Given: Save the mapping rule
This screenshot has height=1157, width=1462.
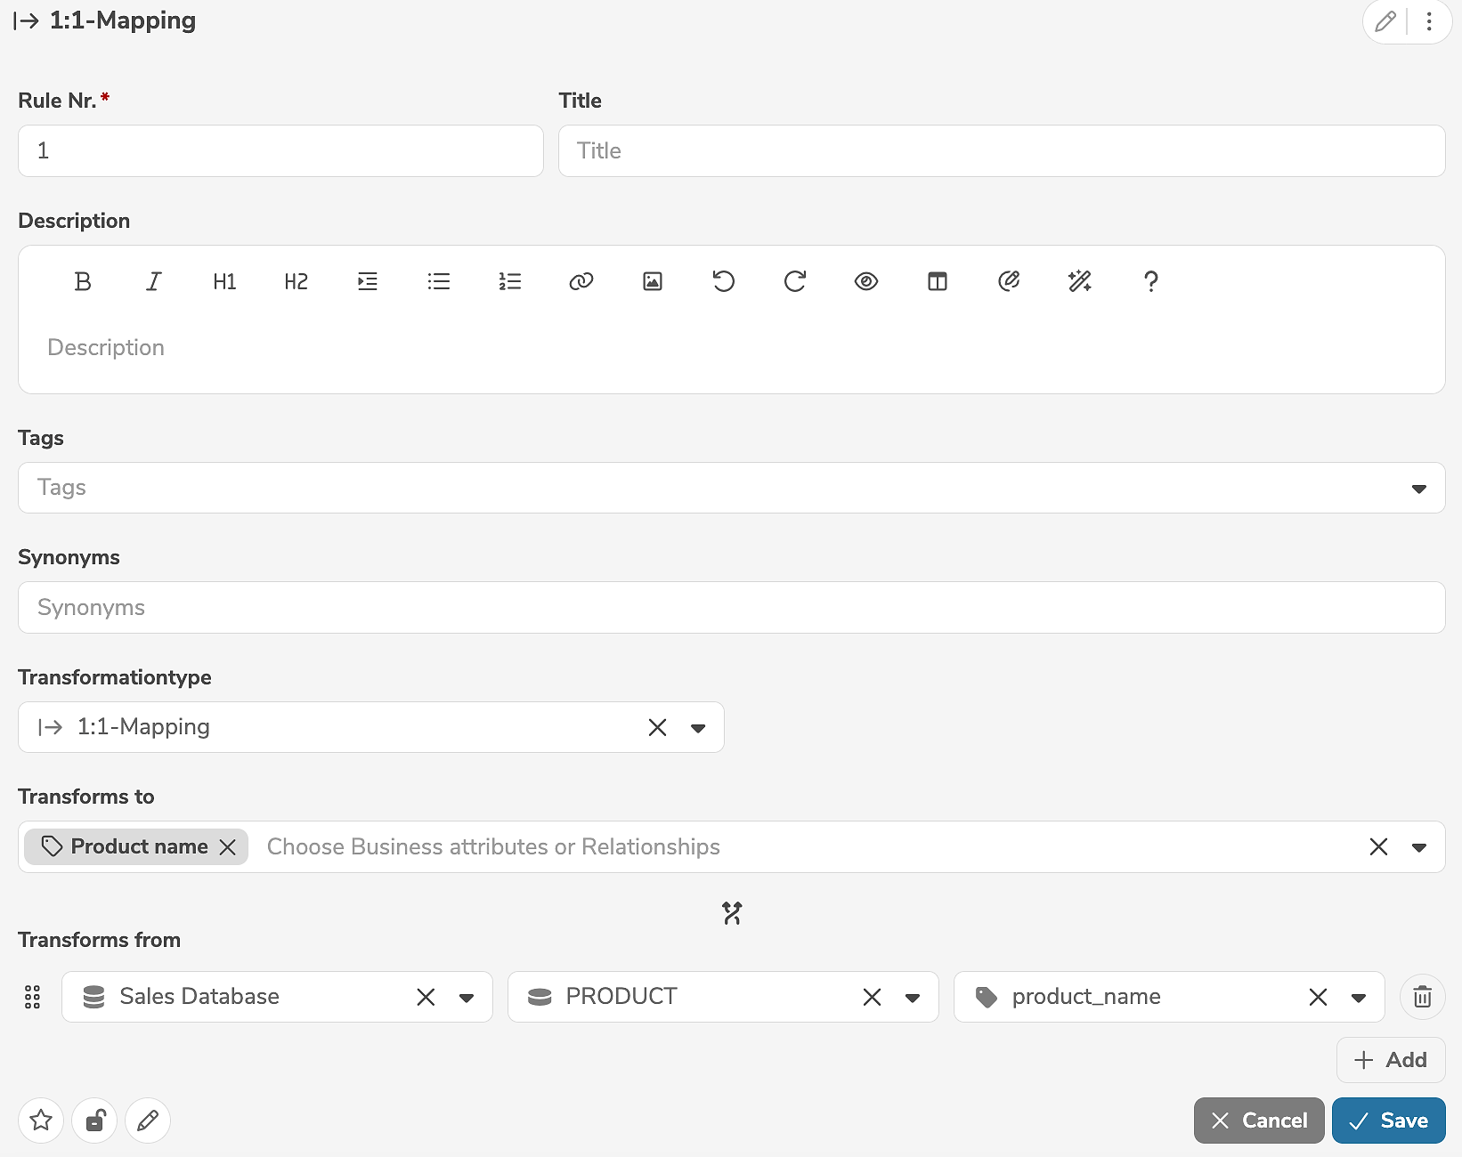Looking at the screenshot, I should 1388,1121.
